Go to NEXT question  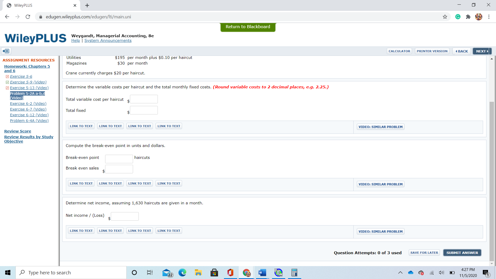click(x=482, y=51)
